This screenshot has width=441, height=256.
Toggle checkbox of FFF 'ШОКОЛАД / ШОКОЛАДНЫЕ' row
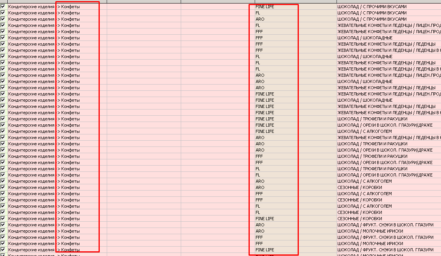[x=3, y=38]
